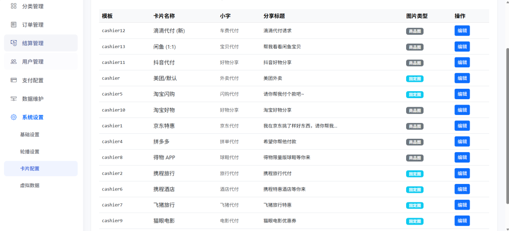This screenshot has width=509, height=231.
Task: Click the 订单管理 list icon
Action: 13,25
